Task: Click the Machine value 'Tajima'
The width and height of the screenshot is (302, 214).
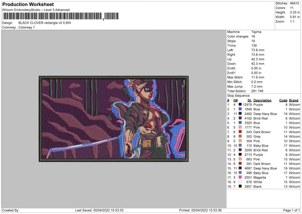Action: click(x=256, y=32)
